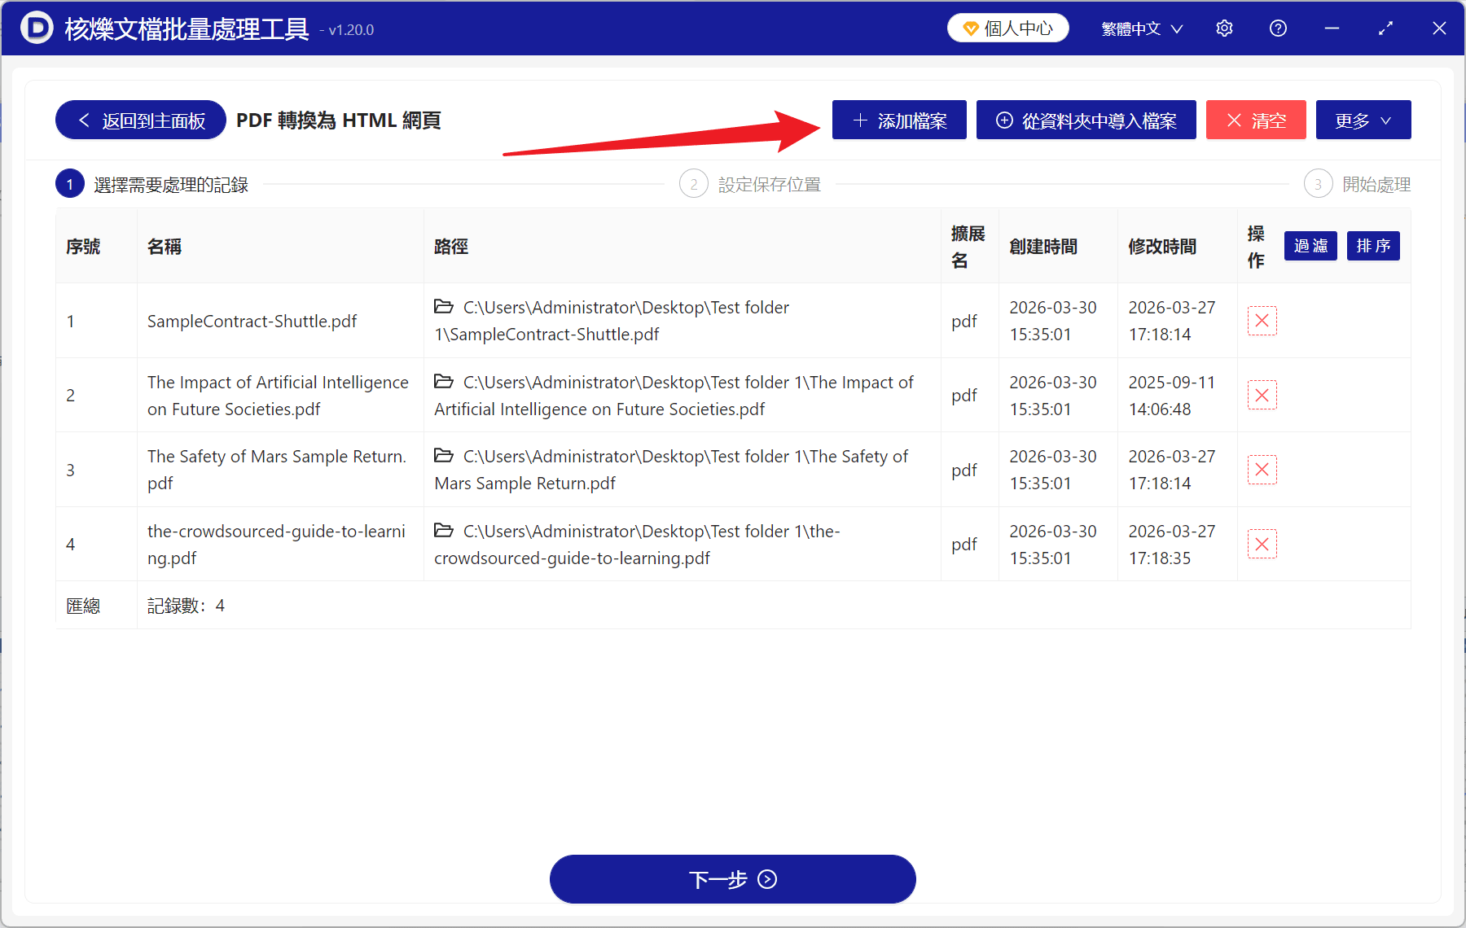Click the 核爍 app logo icon
Image resolution: width=1466 pixels, height=928 pixels.
[34, 28]
